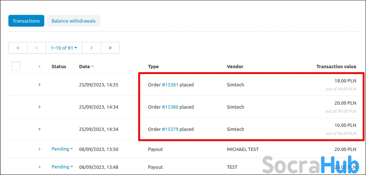Jump to the last page arrow

110,48
